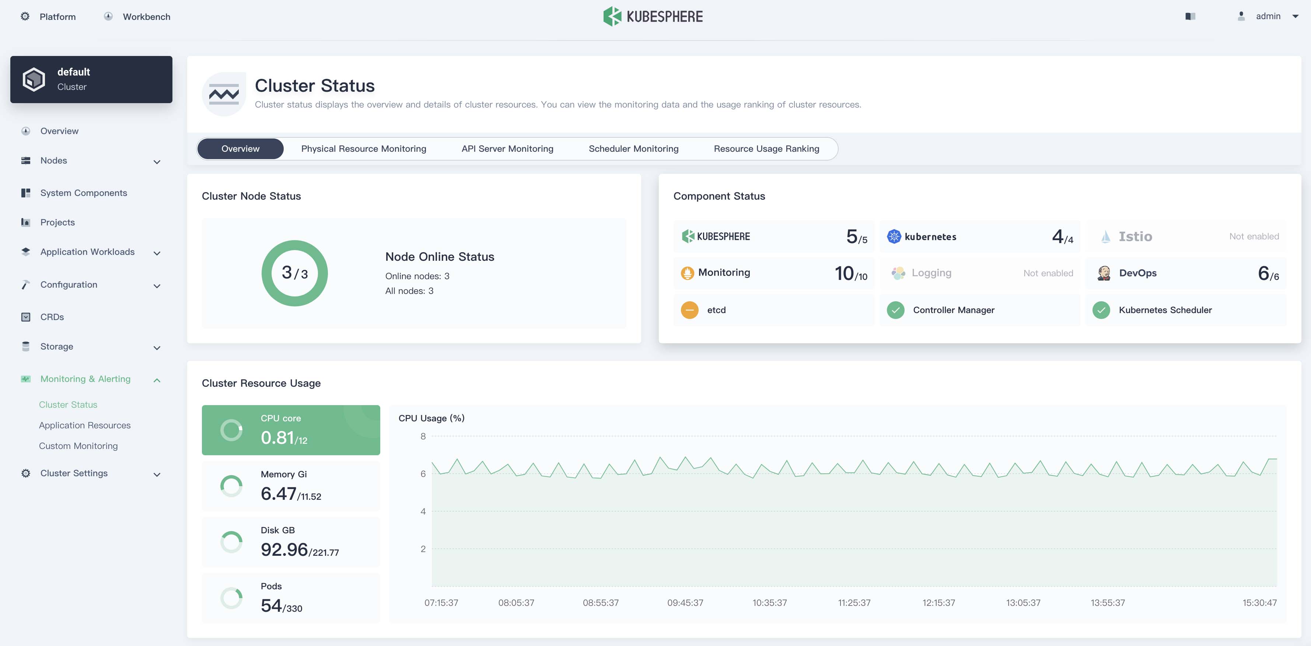Screen dimensions: 1311x646
Task: Click the Configuration hammer icon
Action: [x=26, y=284]
